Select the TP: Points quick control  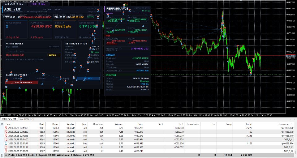[x=40, y=78]
